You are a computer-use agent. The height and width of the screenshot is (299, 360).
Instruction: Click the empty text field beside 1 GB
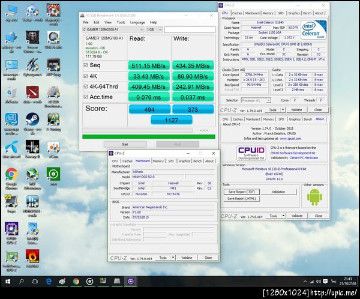point(190,29)
